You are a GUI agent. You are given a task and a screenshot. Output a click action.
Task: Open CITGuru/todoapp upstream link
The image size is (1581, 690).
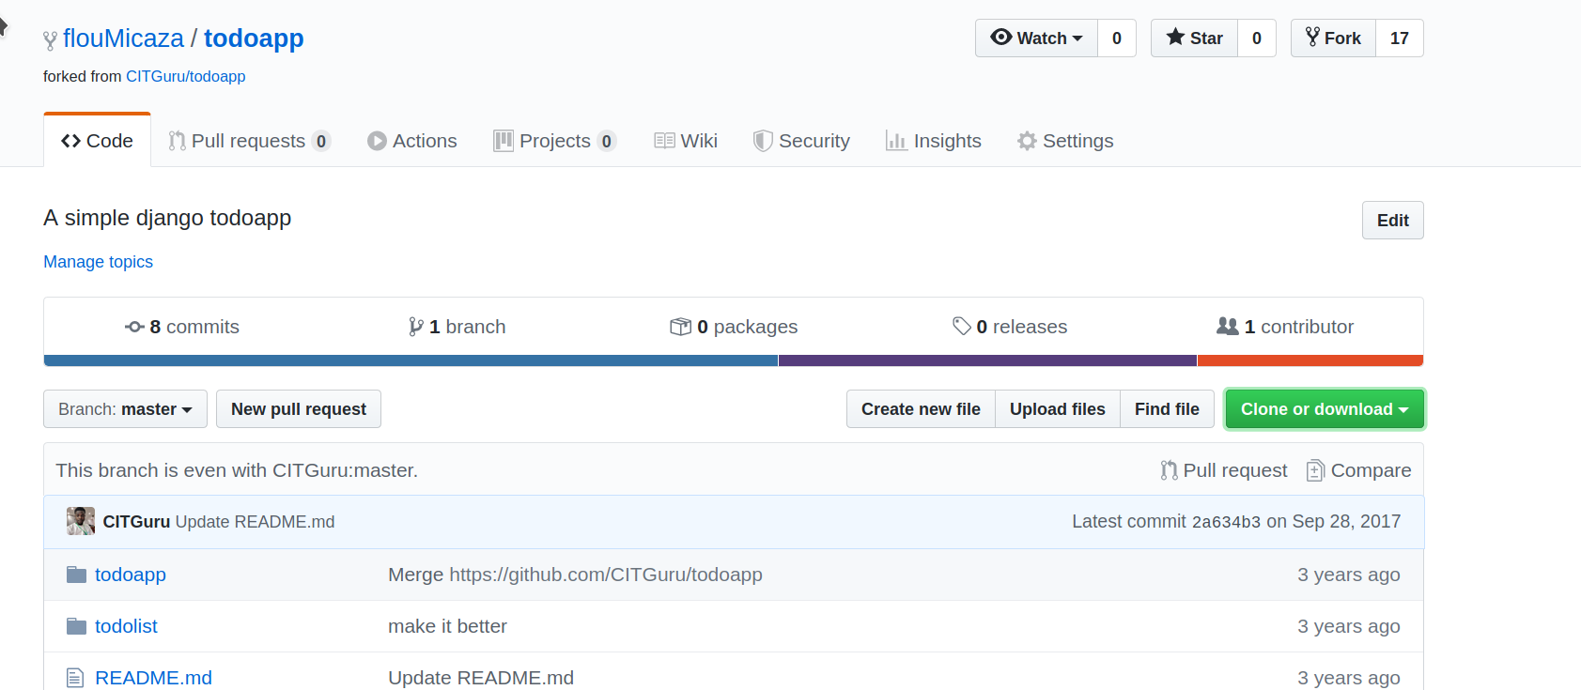(x=186, y=76)
